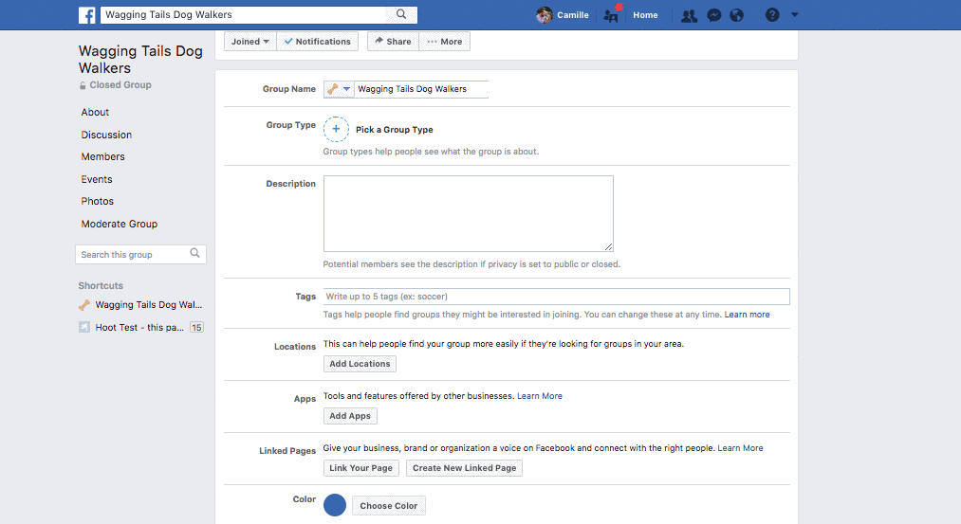The height and width of the screenshot is (524, 961).
Task: Click into the Tags input field
Action: [557, 297]
